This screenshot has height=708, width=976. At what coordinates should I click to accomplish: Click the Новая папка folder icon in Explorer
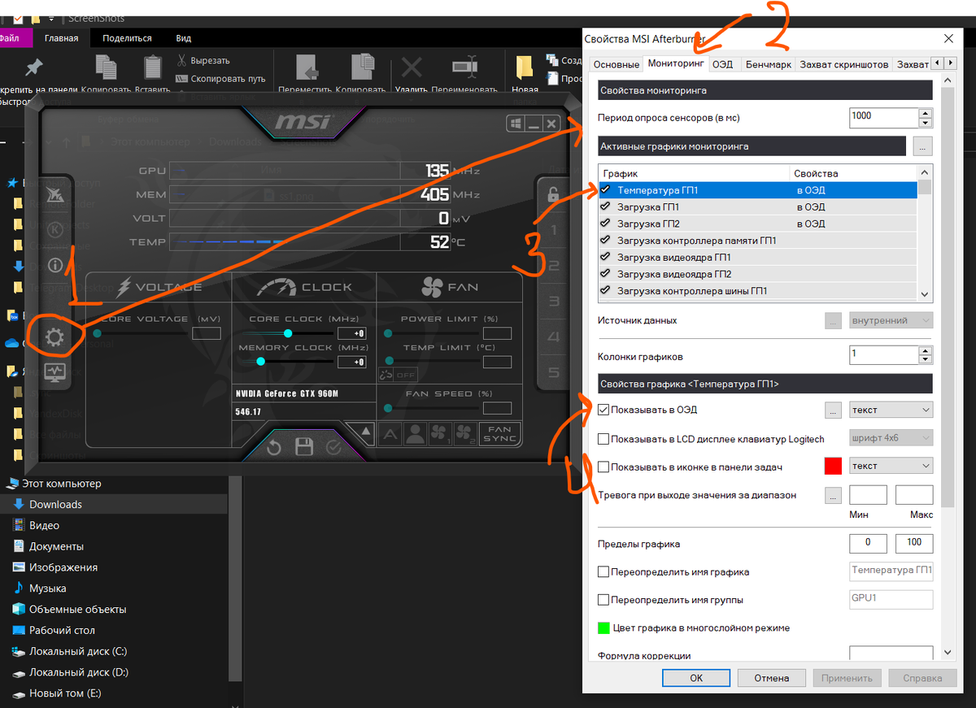[x=525, y=67]
